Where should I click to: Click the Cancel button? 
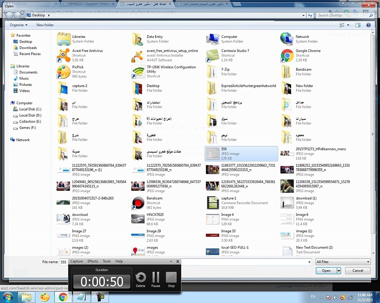[358, 271]
